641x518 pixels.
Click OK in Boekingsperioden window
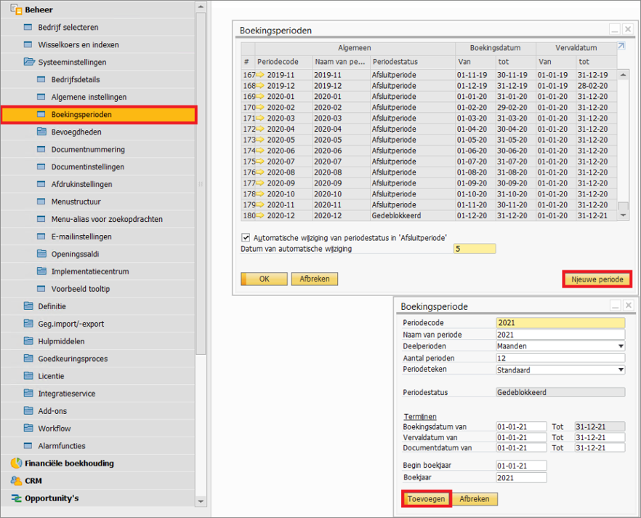click(264, 279)
